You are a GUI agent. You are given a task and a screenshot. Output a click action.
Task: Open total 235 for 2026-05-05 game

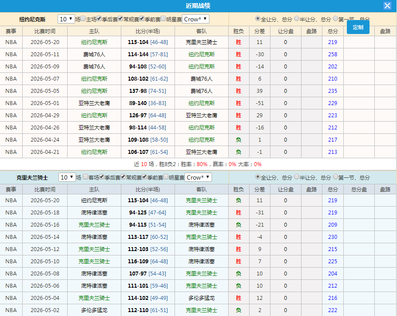(332, 91)
